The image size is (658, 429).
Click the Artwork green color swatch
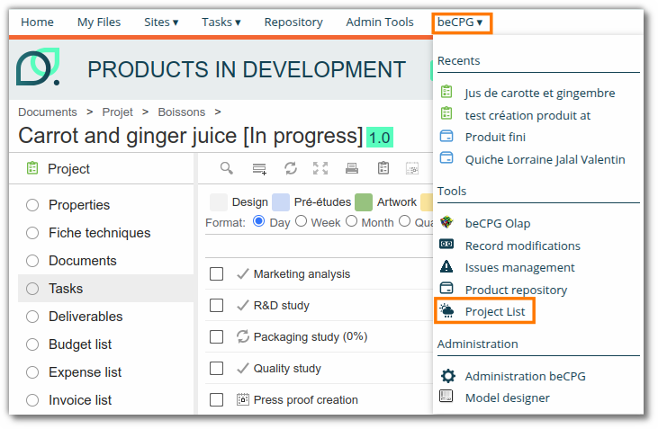364,202
